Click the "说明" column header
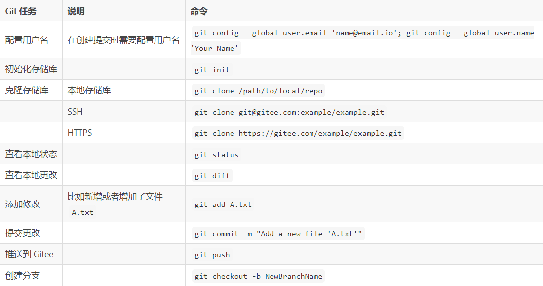543x286 pixels. 76,11
